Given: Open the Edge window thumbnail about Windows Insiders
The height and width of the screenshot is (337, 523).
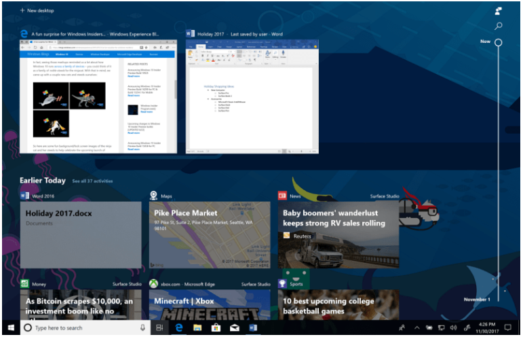Looking at the screenshot, I should pos(98,96).
